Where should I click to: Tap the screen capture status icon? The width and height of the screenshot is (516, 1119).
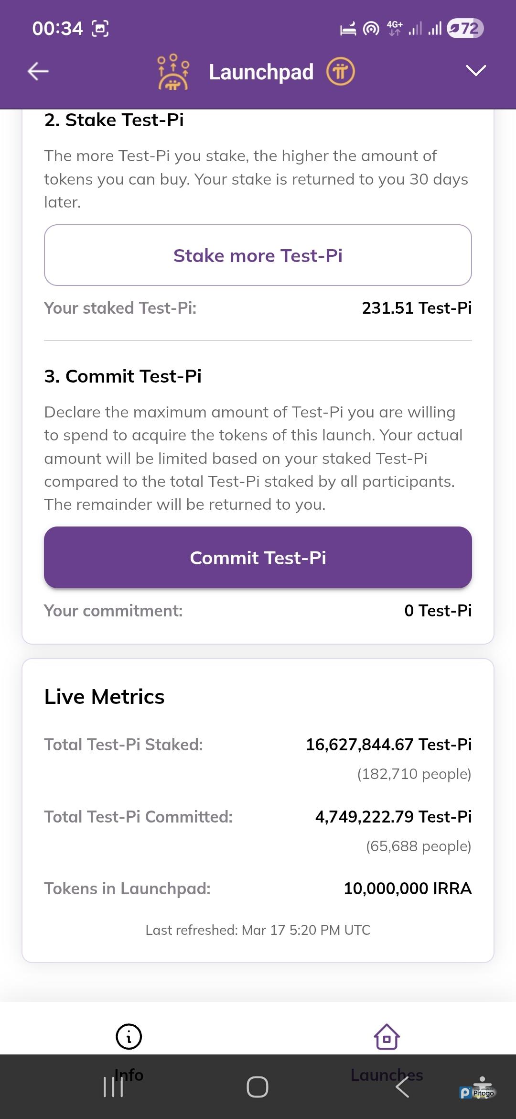tap(100, 29)
